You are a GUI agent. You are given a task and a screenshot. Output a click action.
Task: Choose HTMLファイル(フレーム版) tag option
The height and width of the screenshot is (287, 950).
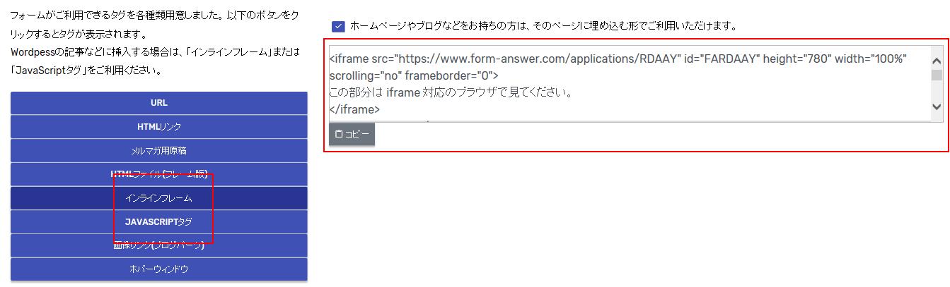159,174
